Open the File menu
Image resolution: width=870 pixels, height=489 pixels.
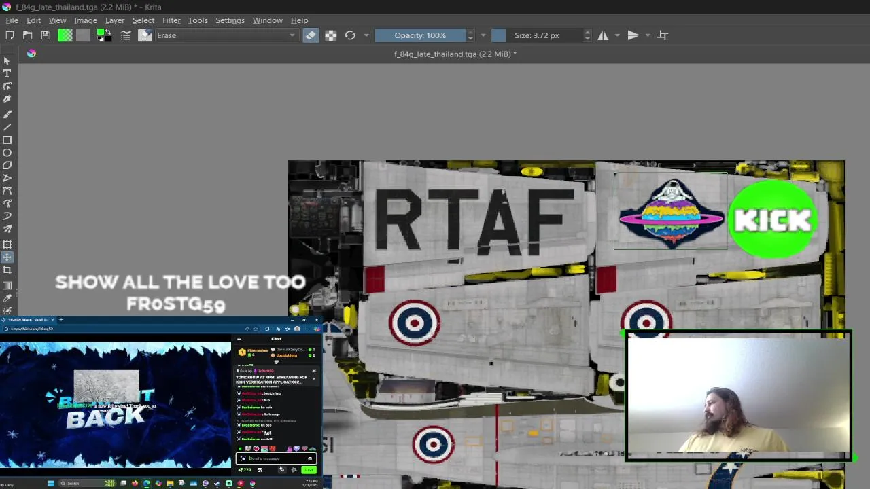coord(12,20)
